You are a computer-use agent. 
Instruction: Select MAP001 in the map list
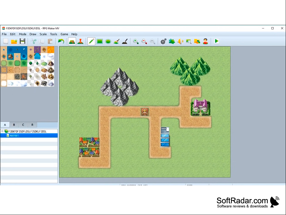pos(29,136)
